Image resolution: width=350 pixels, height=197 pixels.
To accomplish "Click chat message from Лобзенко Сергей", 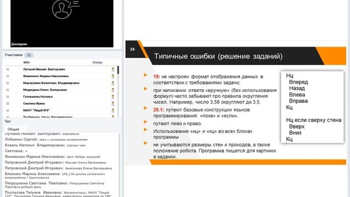I will click(x=46, y=140).
